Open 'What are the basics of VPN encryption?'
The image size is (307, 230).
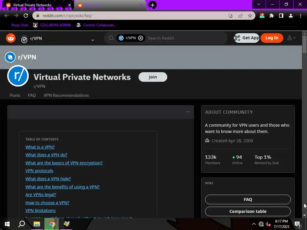click(64, 163)
